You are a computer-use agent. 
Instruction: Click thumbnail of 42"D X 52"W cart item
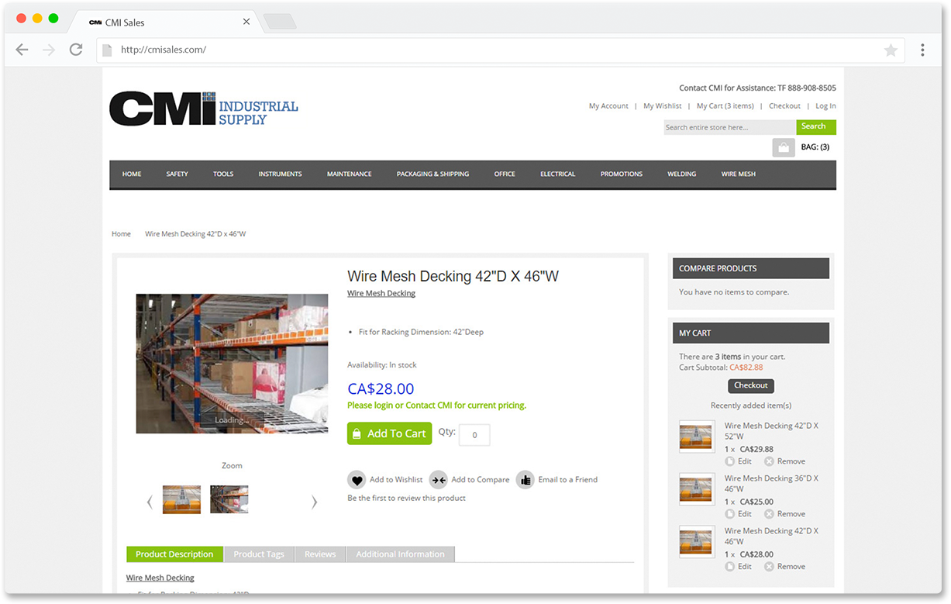point(697,437)
